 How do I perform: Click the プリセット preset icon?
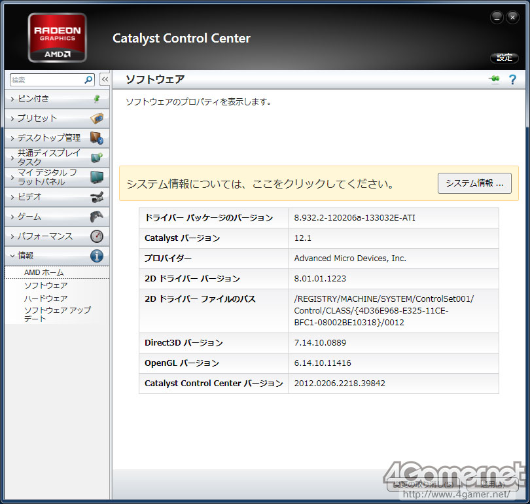tap(97, 118)
